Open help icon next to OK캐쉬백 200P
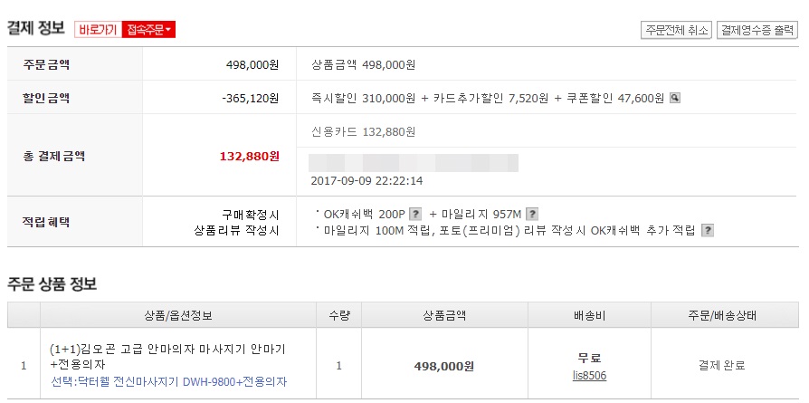This screenshot has height=403, width=809. coord(415,214)
